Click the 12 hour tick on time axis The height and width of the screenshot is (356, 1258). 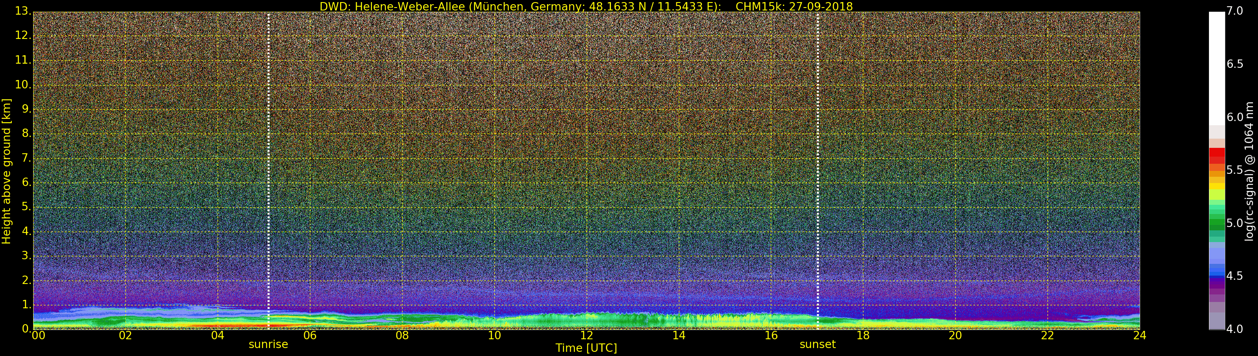(586, 335)
